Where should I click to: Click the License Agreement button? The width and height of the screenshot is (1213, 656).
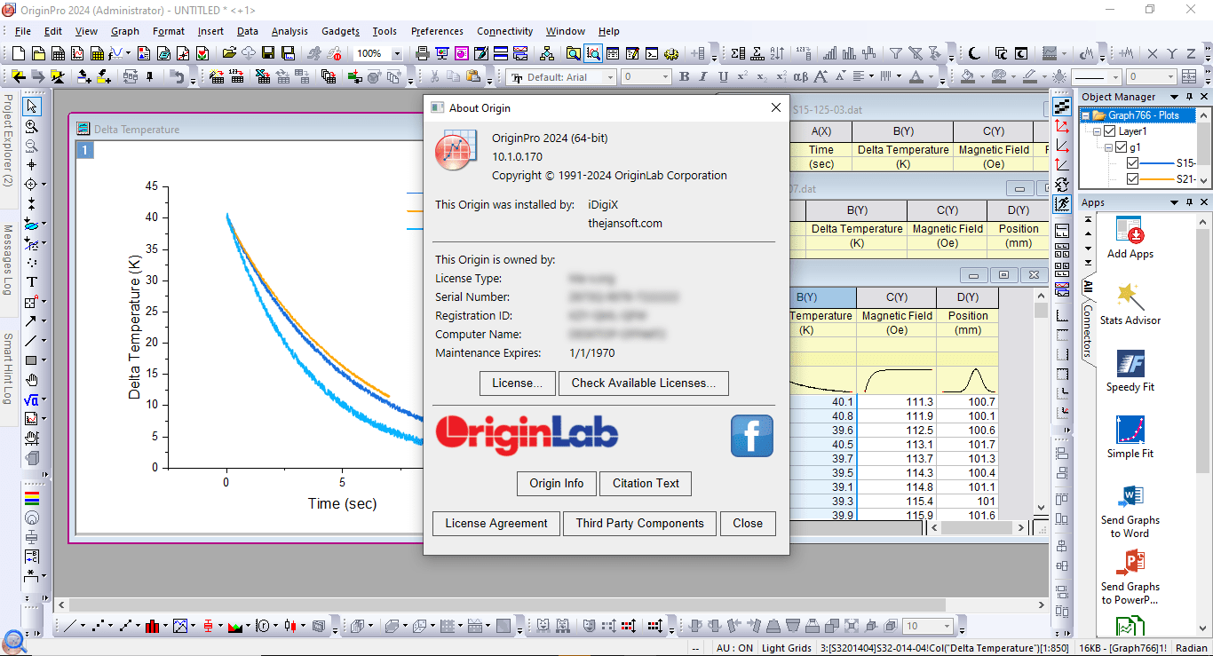pos(496,523)
